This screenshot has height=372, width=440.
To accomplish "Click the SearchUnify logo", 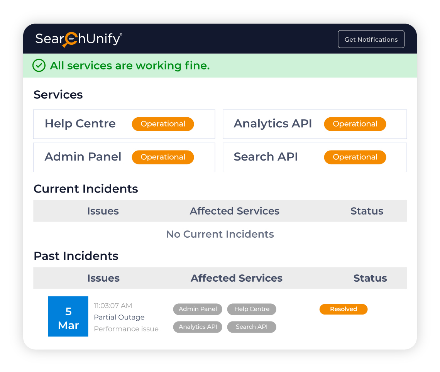I will click(79, 39).
